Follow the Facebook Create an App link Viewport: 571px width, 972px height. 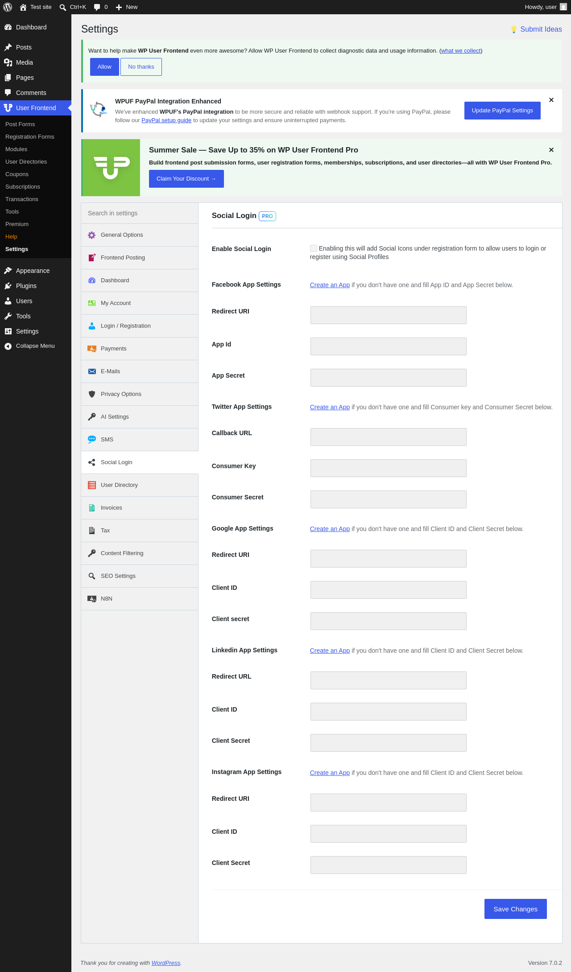click(x=330, y=285)
